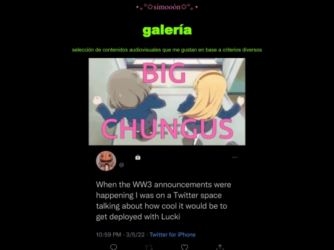Image resolution: width=334 pixels, height=250 pixels.
Task: Click the @ handle symbol beside avatar
Action: pos(121,165)
